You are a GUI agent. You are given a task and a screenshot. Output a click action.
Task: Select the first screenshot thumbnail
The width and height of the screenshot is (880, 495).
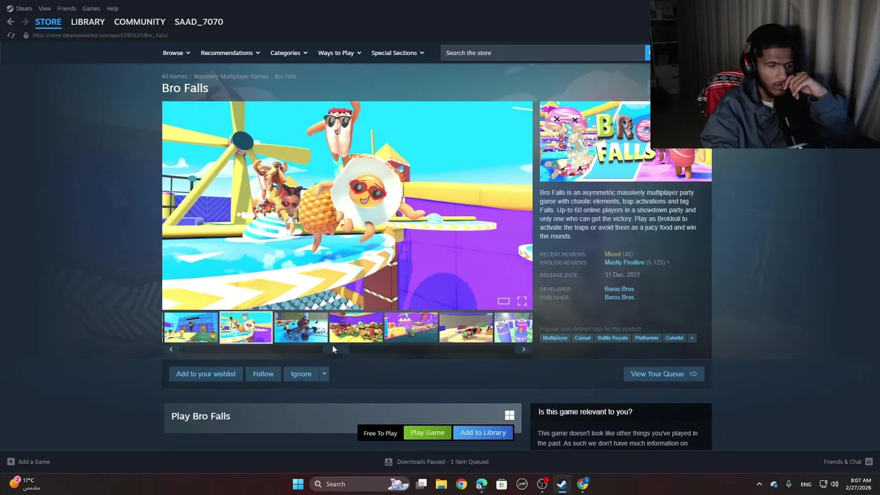190,327
